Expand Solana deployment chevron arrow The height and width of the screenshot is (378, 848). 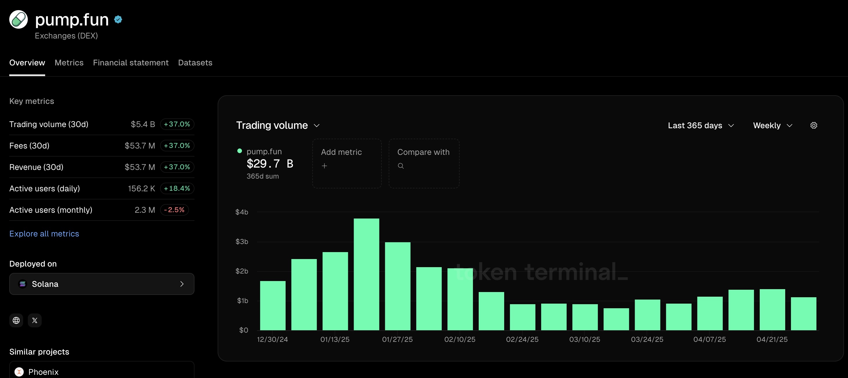[x=182, y=284]
